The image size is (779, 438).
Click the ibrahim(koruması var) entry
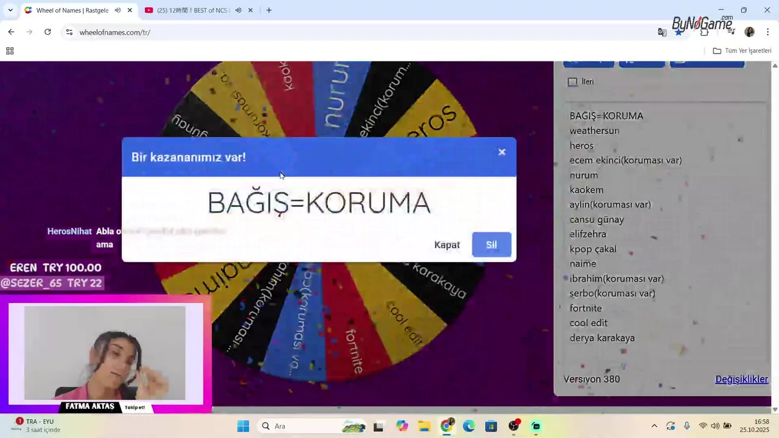pos(617,279)
